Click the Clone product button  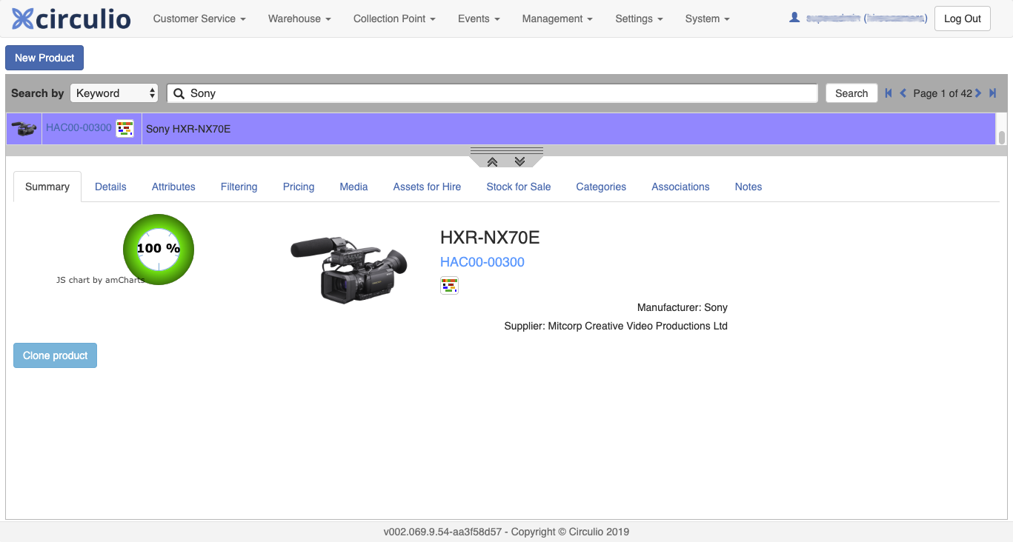click(x=55, y=355)
